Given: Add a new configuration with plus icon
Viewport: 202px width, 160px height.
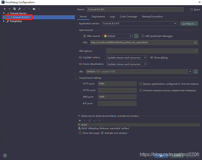Looking at the screenshot, I should pos(5,9).
